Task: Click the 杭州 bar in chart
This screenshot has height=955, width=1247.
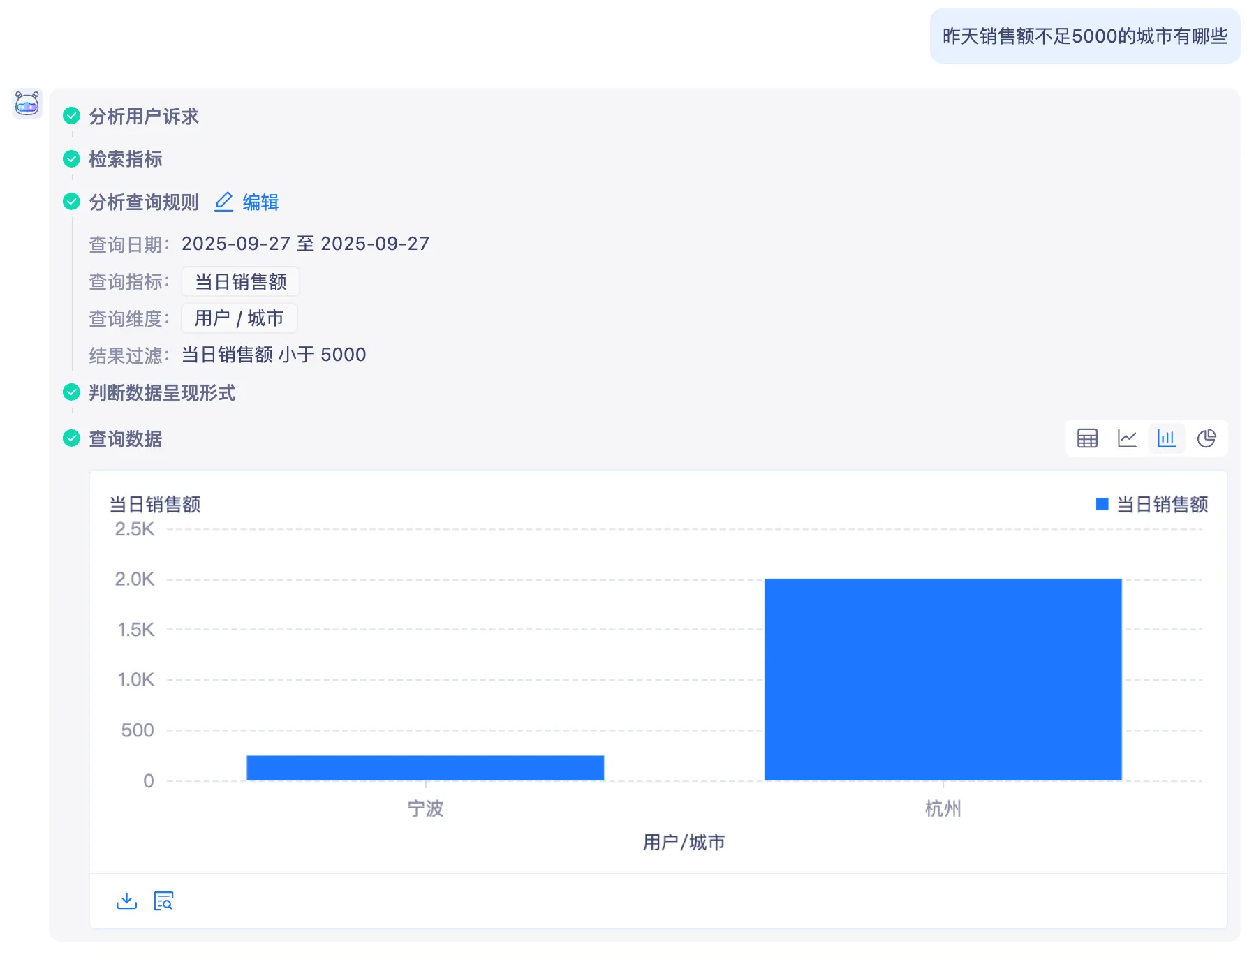Action: pos(943,679)
